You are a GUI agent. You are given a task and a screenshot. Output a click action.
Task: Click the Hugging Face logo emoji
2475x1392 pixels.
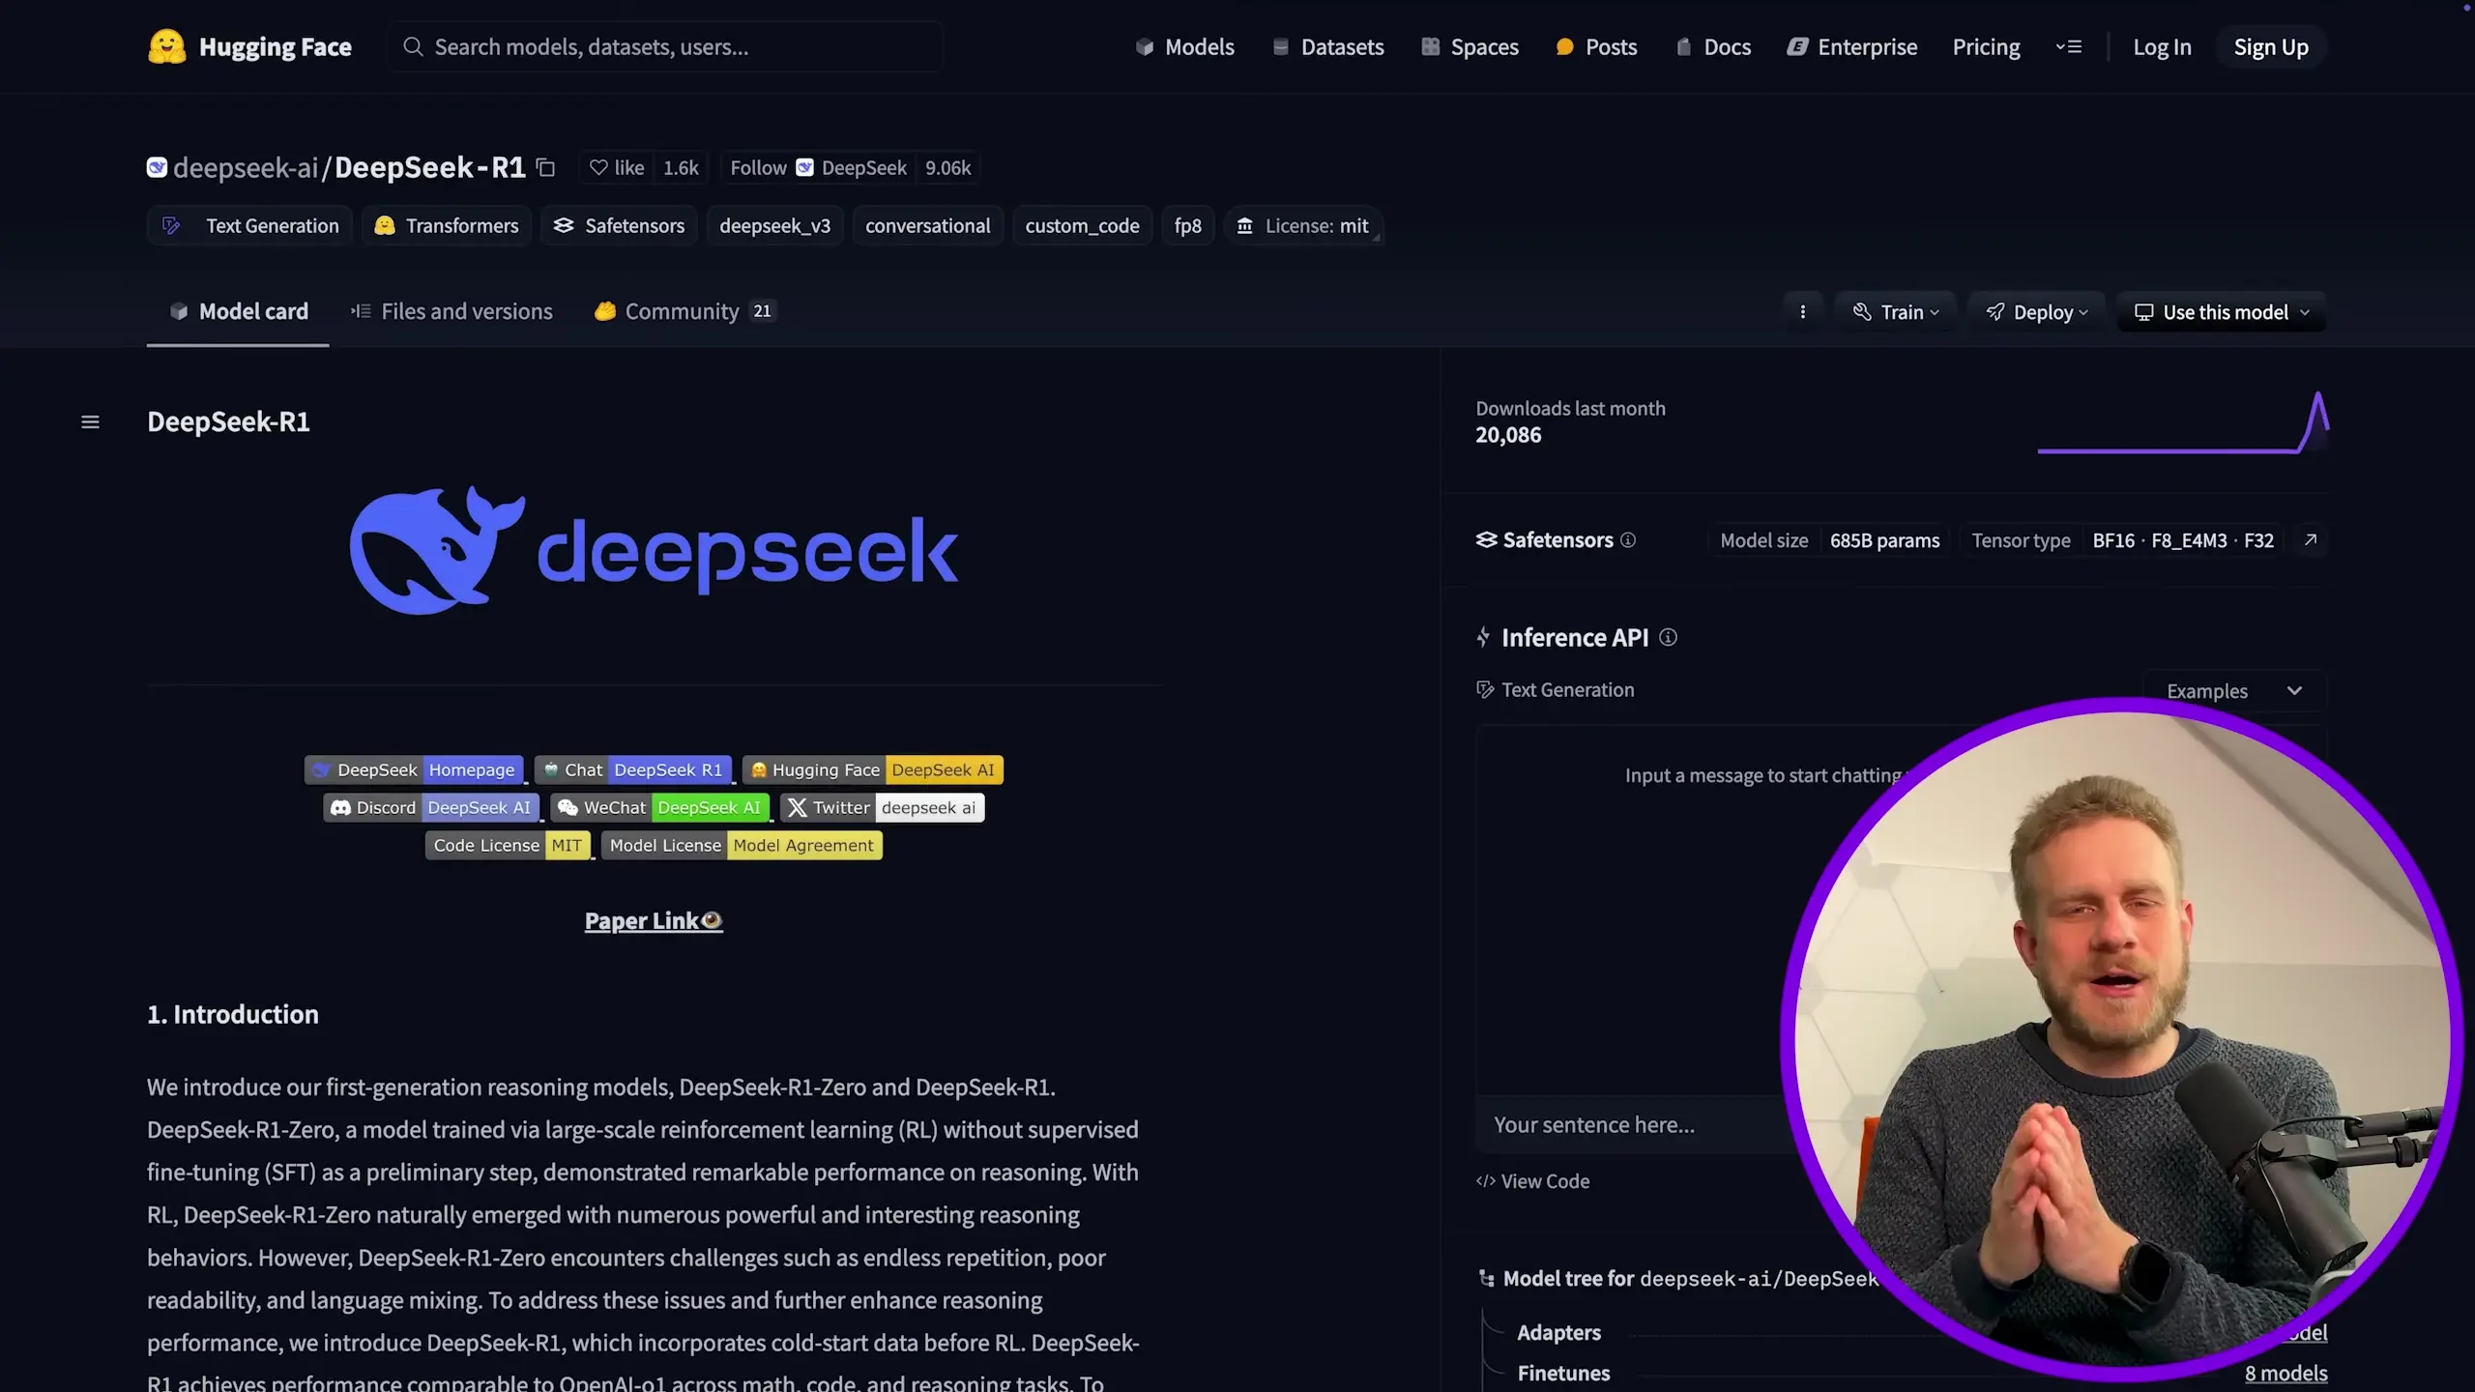(166, 46)
